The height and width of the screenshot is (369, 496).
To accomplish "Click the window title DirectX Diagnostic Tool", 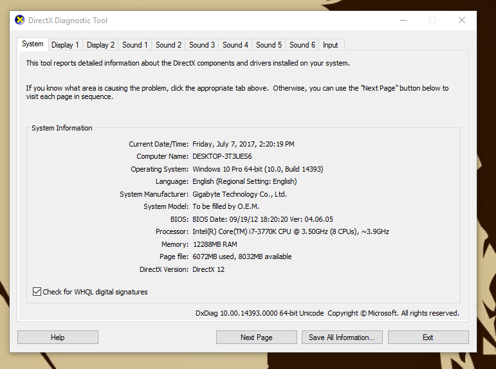I will [68, 21].
